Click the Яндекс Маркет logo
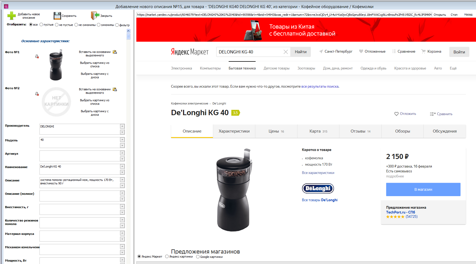Image resolution: width=476 pixels, height=264 pixels. (190, 52)
